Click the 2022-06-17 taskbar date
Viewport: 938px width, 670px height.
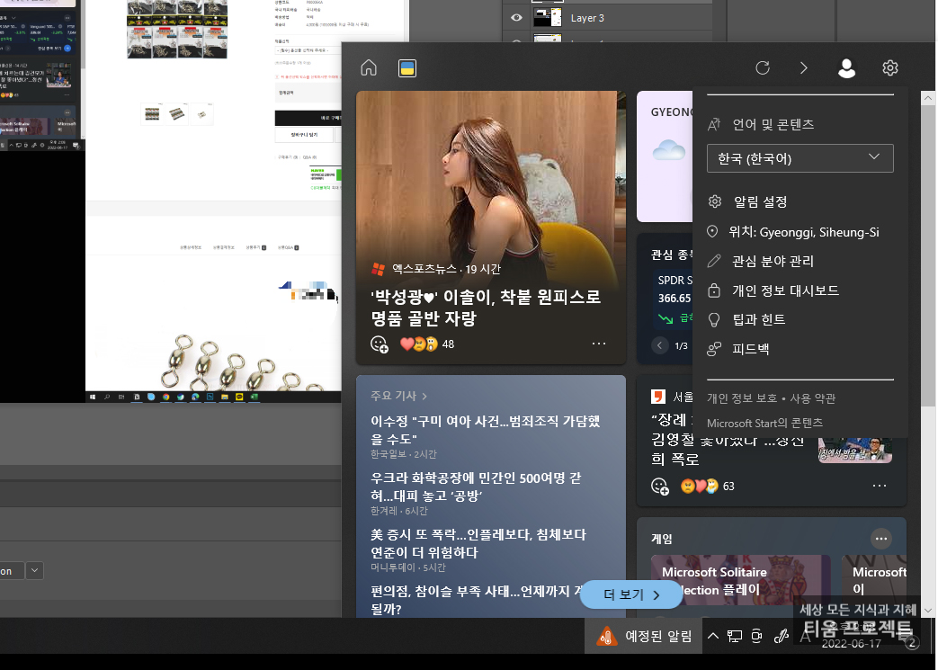click(x=851, y=644)
